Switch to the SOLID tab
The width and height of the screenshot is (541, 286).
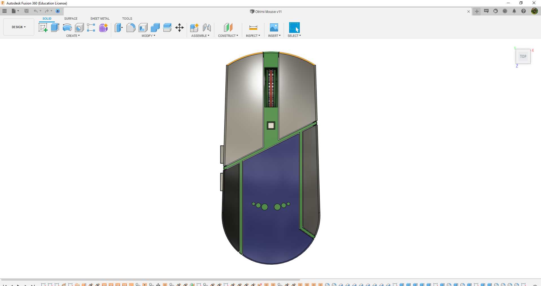(x=47, y=19)
